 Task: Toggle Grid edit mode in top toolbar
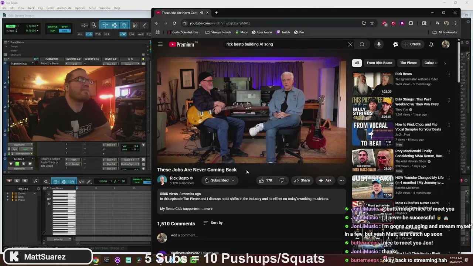pos(65,31)
